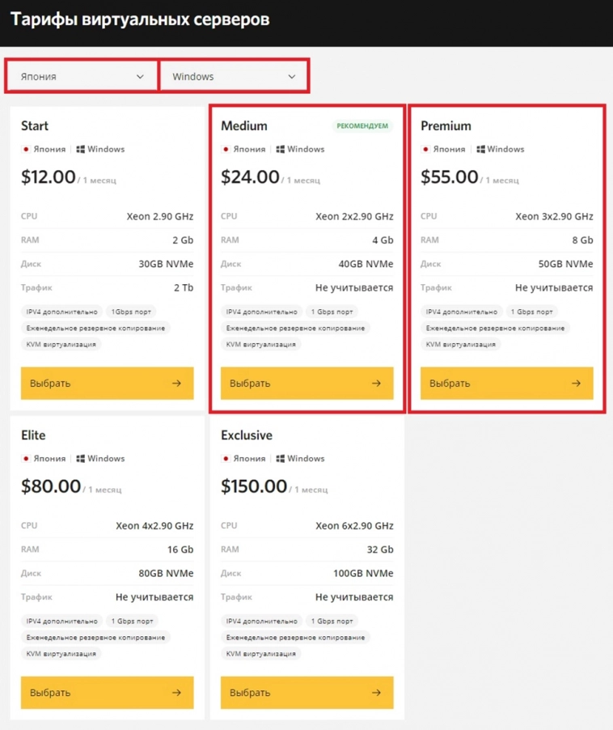Screen dimensions: 613x730
Task: Open the Windows OS dropdown
Action: tap(234, 77)
